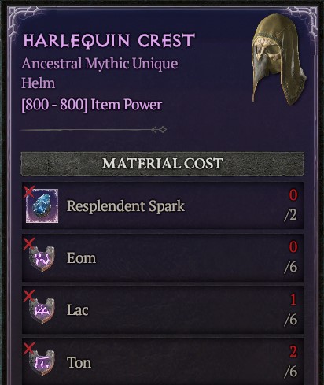Viewport: 324px width, 385px height.
Task: Select the Ton material row
Action: pos(163,361)
